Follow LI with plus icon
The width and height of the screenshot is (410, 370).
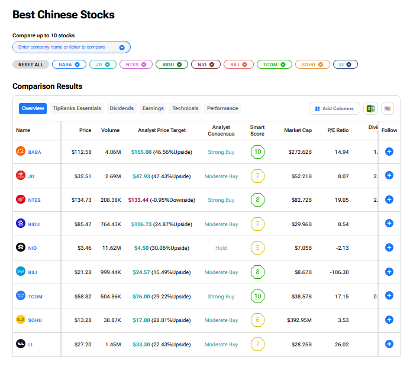pos(389,344)
